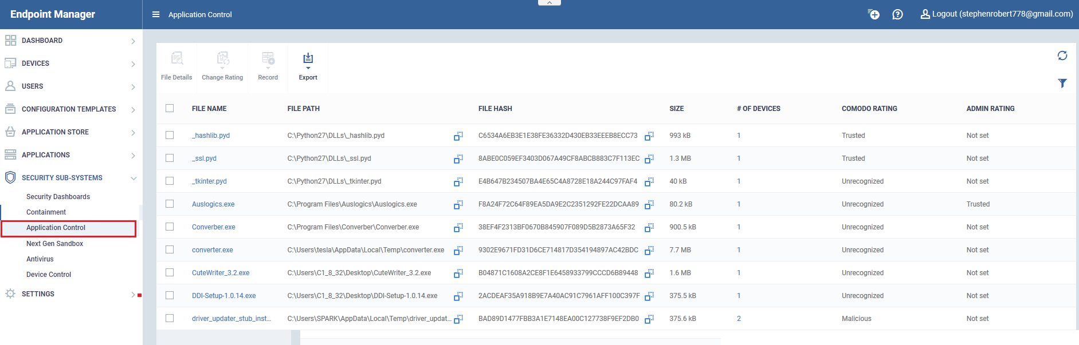
Task: Open the _hashlib.pyd file name link
Action: click(211, 136)
